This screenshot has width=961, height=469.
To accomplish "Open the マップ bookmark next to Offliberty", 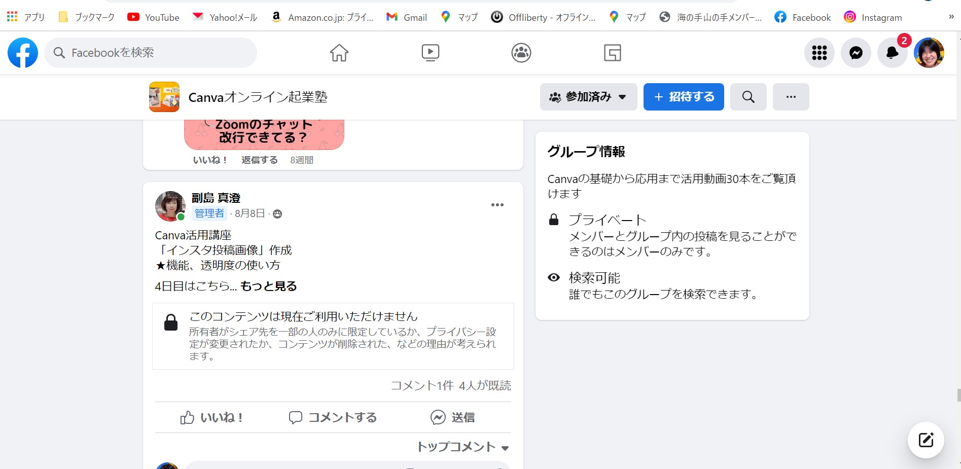I will coord(628,17).
